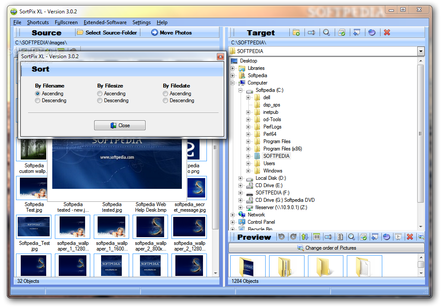Click the folder tree vertical scrollbar

point(421,134)
